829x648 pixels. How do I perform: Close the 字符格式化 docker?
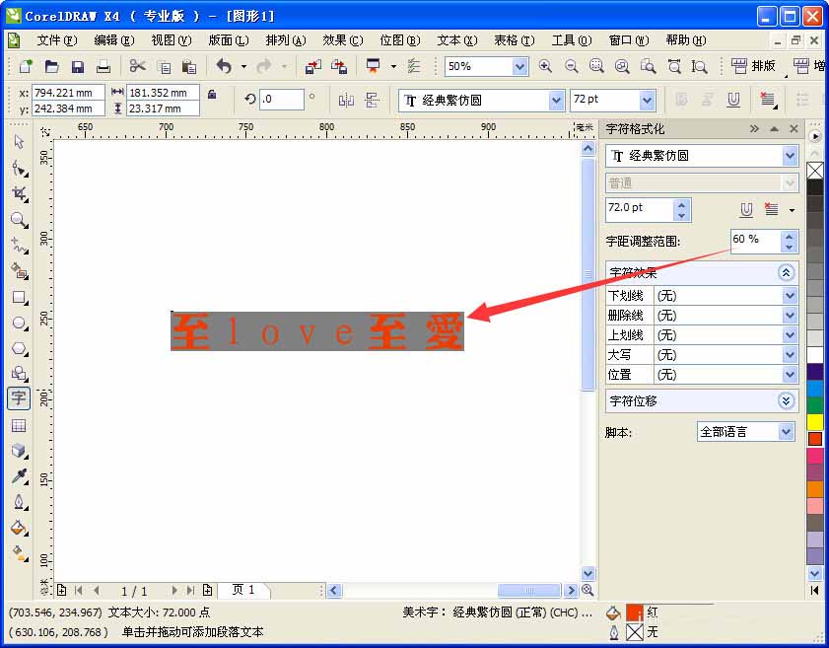(794, 128)
